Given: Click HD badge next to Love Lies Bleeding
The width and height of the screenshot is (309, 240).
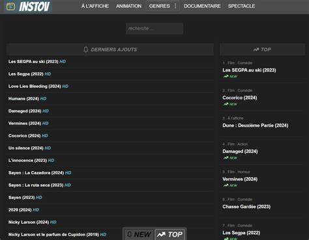Looking at the screenshot, I should (65, 87).
